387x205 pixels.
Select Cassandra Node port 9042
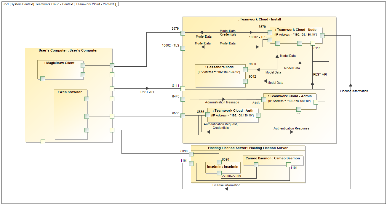245,81
